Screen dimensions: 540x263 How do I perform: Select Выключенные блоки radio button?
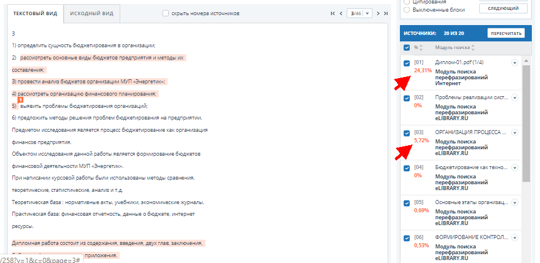coord(407,10)
